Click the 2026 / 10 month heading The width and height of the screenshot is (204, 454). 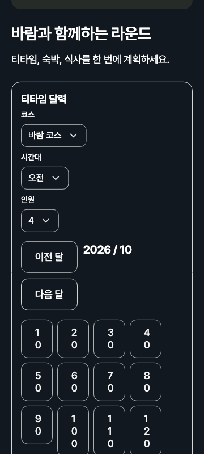[x=108, y=250]
